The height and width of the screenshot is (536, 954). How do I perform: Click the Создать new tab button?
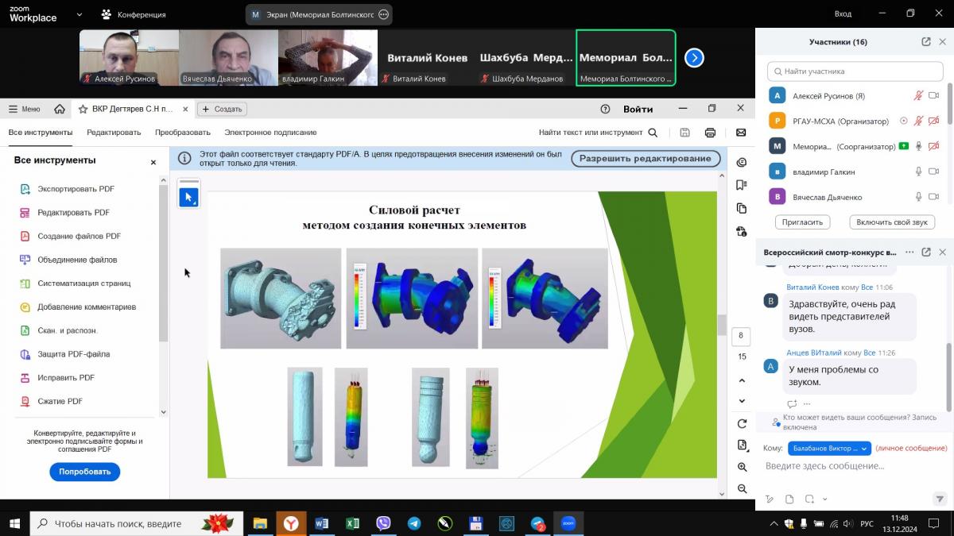click(x=223, y=109)
